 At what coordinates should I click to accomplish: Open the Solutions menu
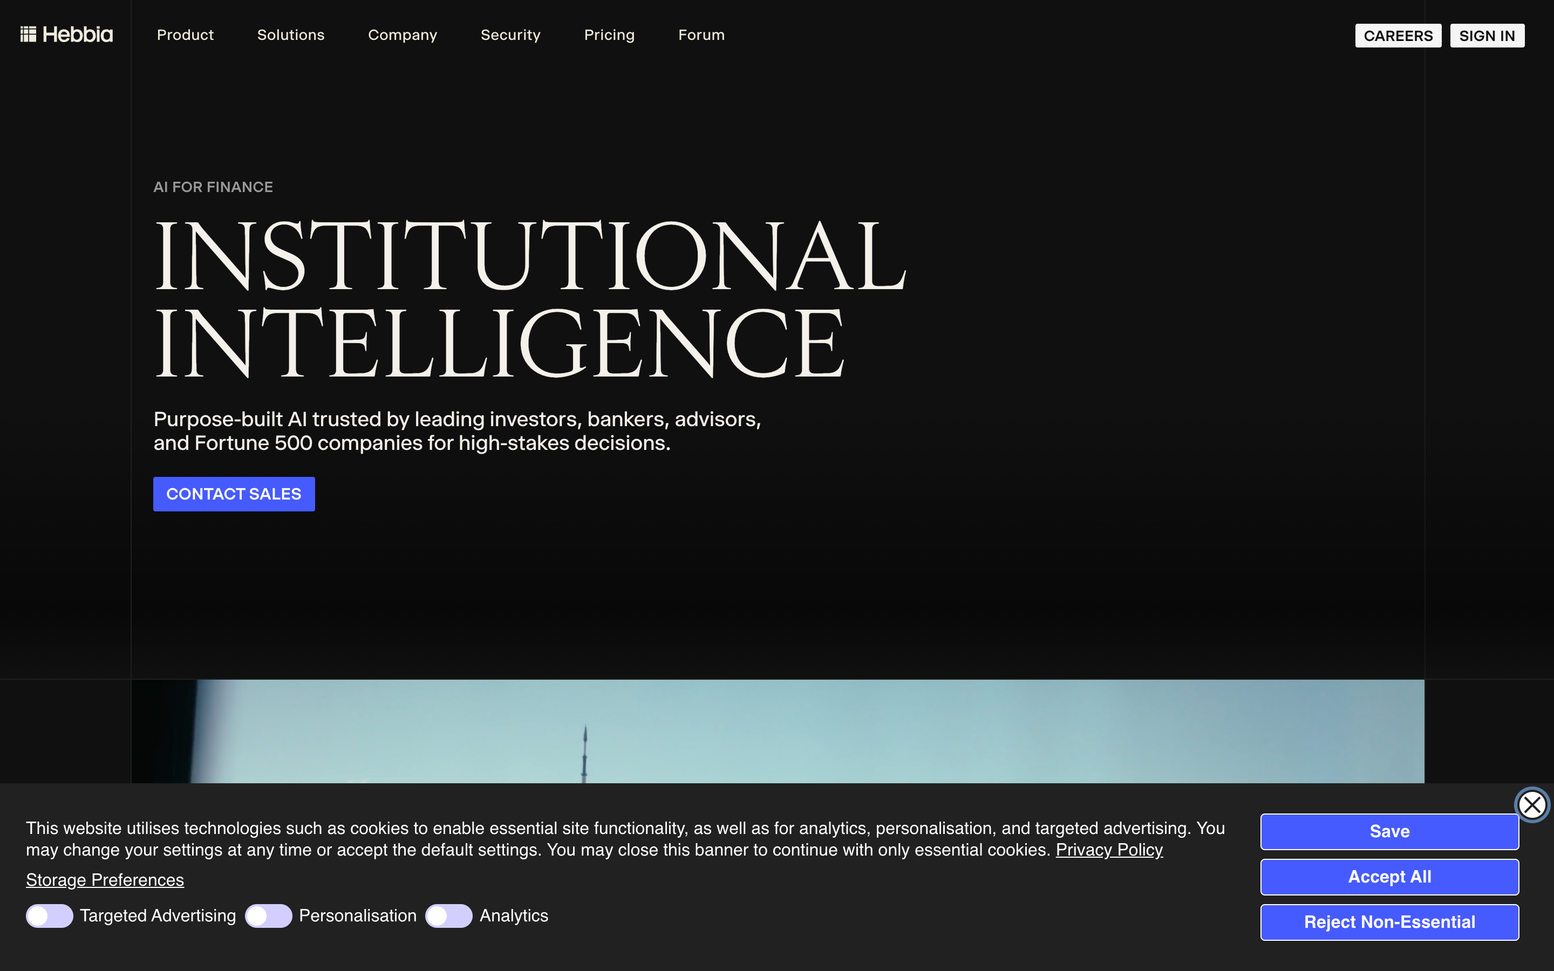click(291, 35)
